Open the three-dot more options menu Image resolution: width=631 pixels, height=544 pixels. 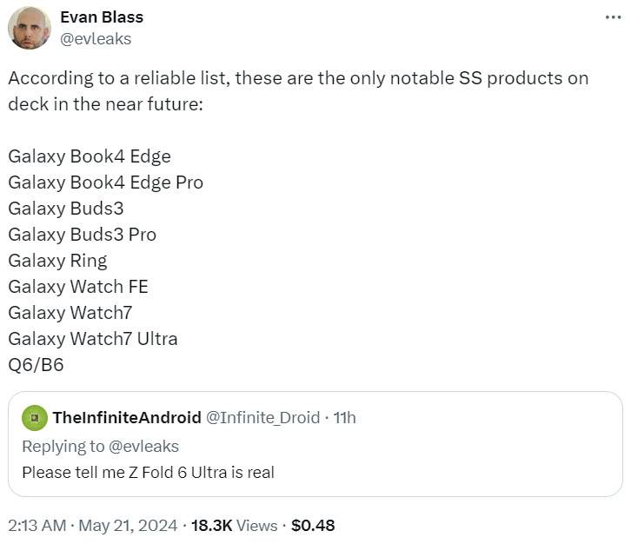[x=613, y=17]
